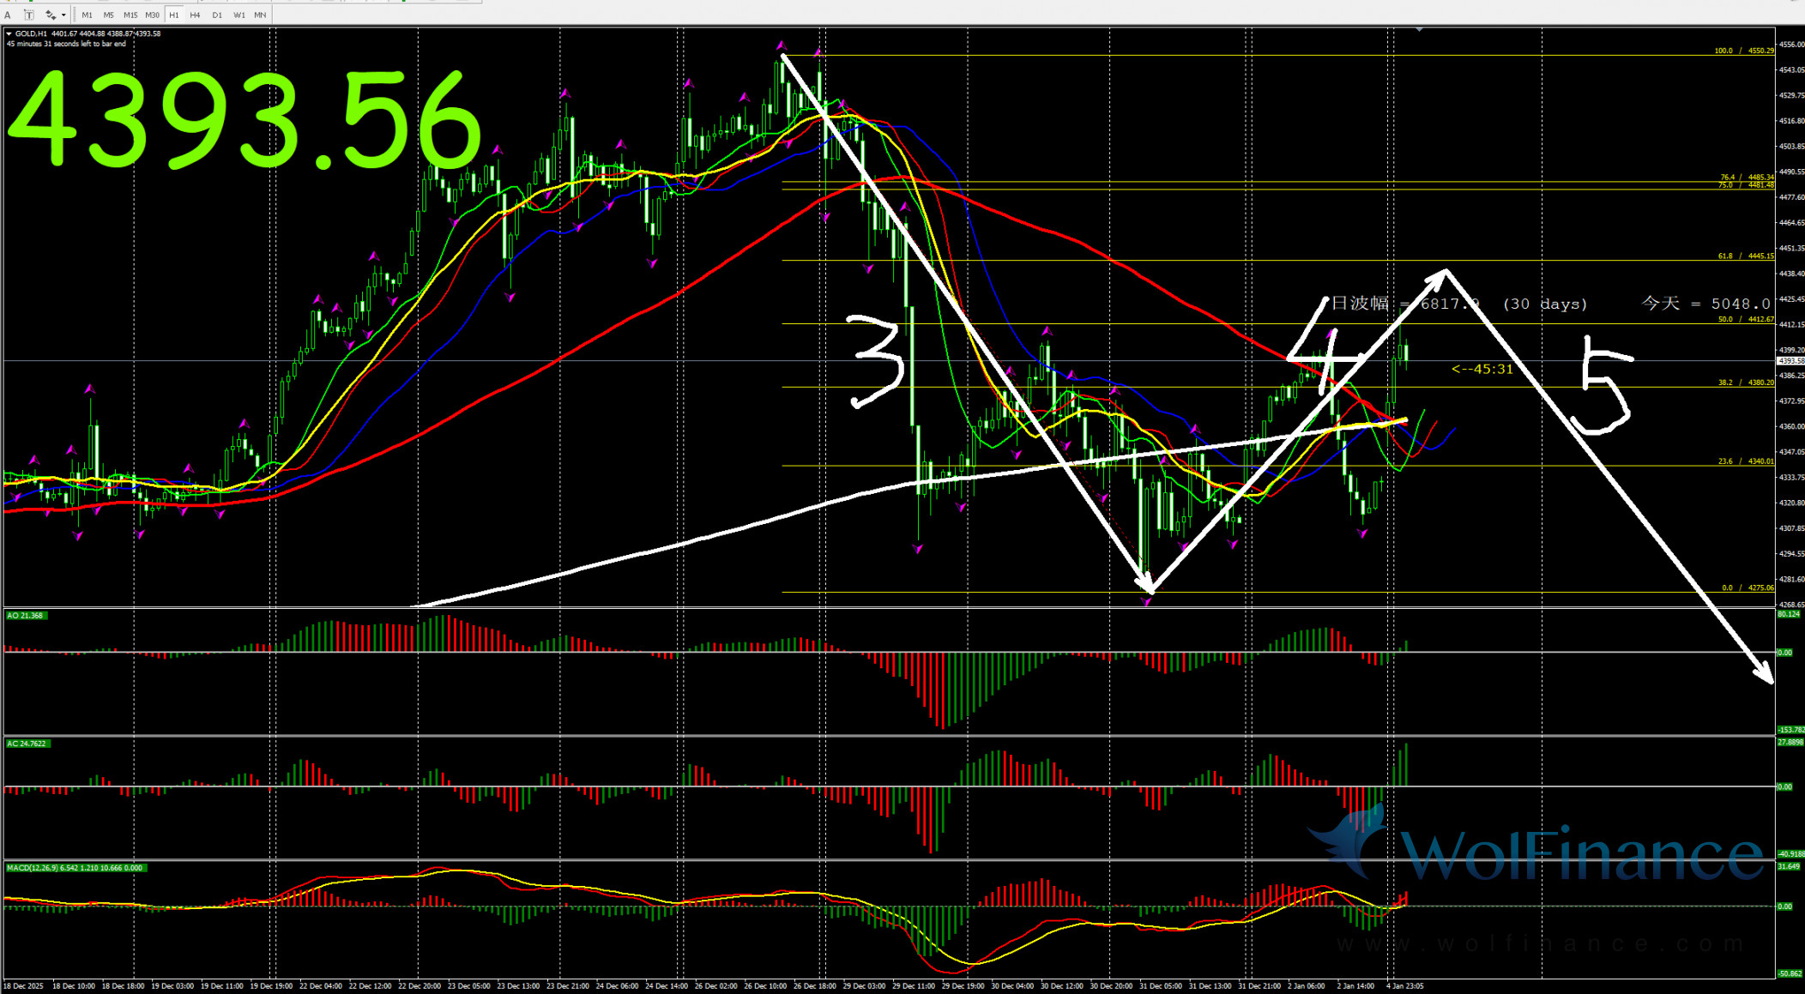Select the text label tool icon
The width and height of the screenshot is (1805, 994).
(28, 15)
